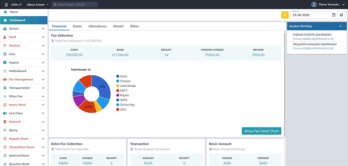
Task: Click the 2026-27 academic year label
Action: 16,5
